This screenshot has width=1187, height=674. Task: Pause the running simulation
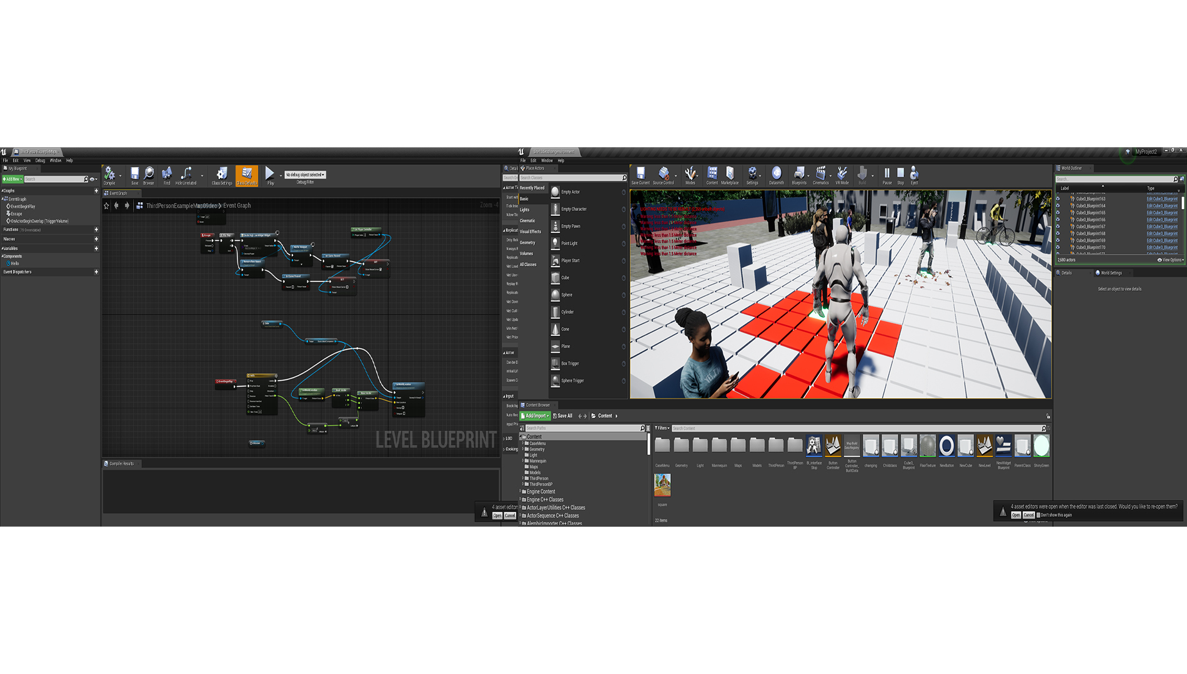point(887,175)
